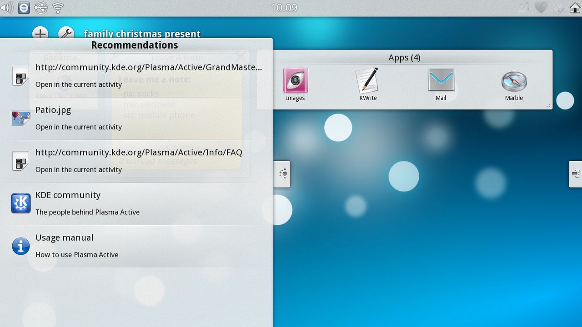Image resolution: width=582 pixels, height=327 pixels.
Task: Click the resize grip of Apps container
Action: pos(548,105)
